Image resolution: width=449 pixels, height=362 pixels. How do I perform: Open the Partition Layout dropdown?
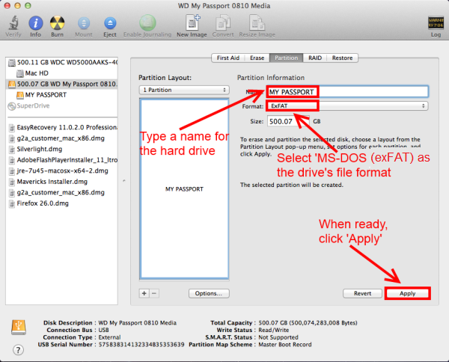(x=184, y=90)
